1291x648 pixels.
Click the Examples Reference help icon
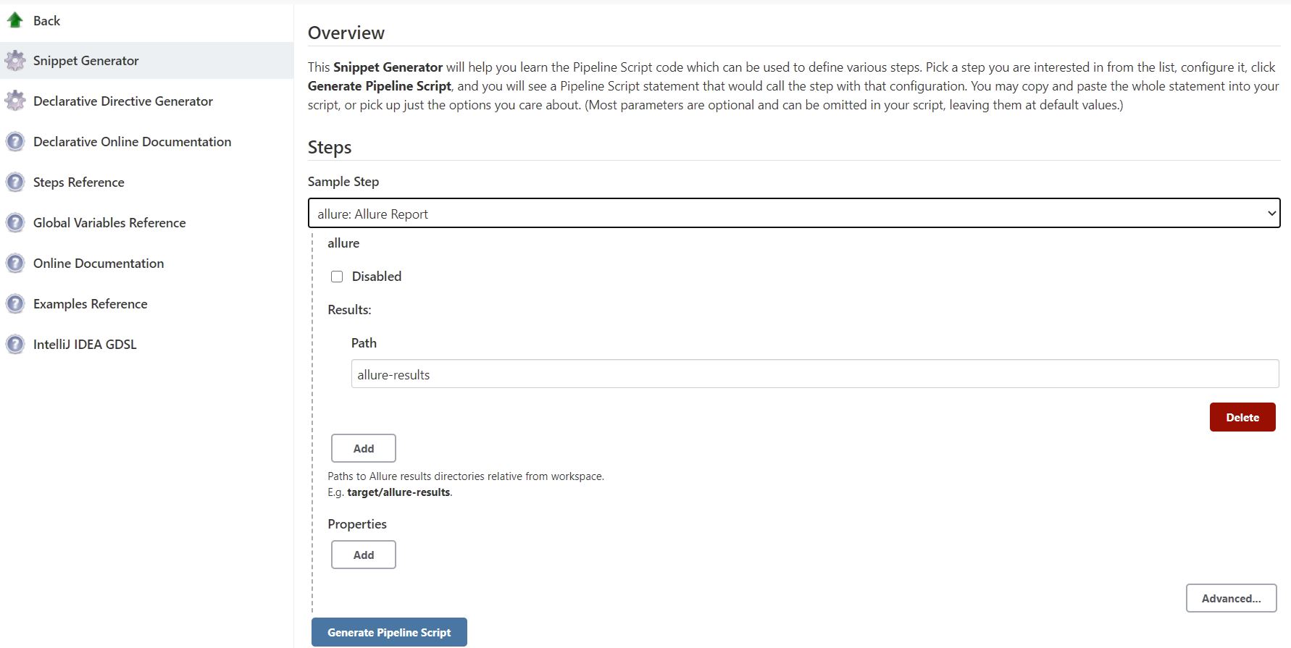tap(15, 303)
